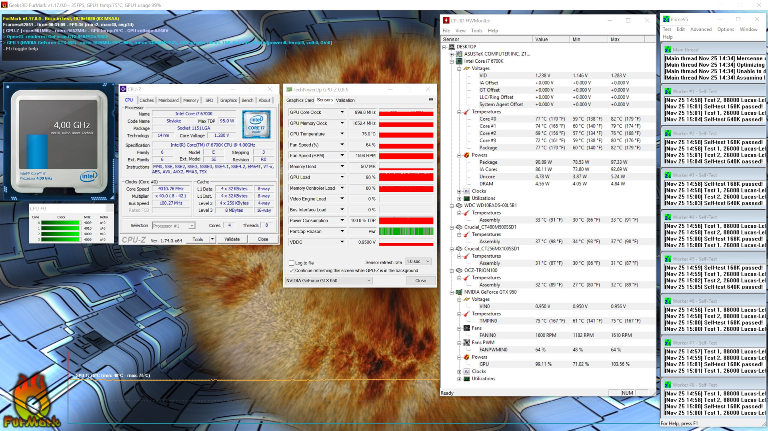
Task: Click the CPUID HWMonitor title bar icon
Action: tap(446, 20)
